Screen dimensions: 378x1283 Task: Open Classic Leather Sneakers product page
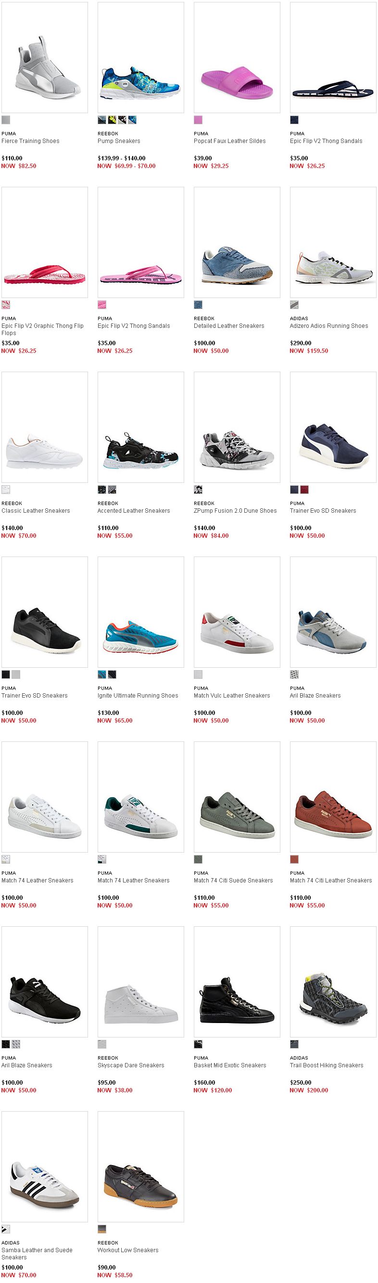pyautogui.click(x=36, y=510)
